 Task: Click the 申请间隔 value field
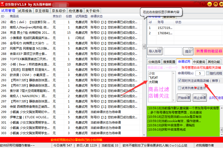coord(200,73)
